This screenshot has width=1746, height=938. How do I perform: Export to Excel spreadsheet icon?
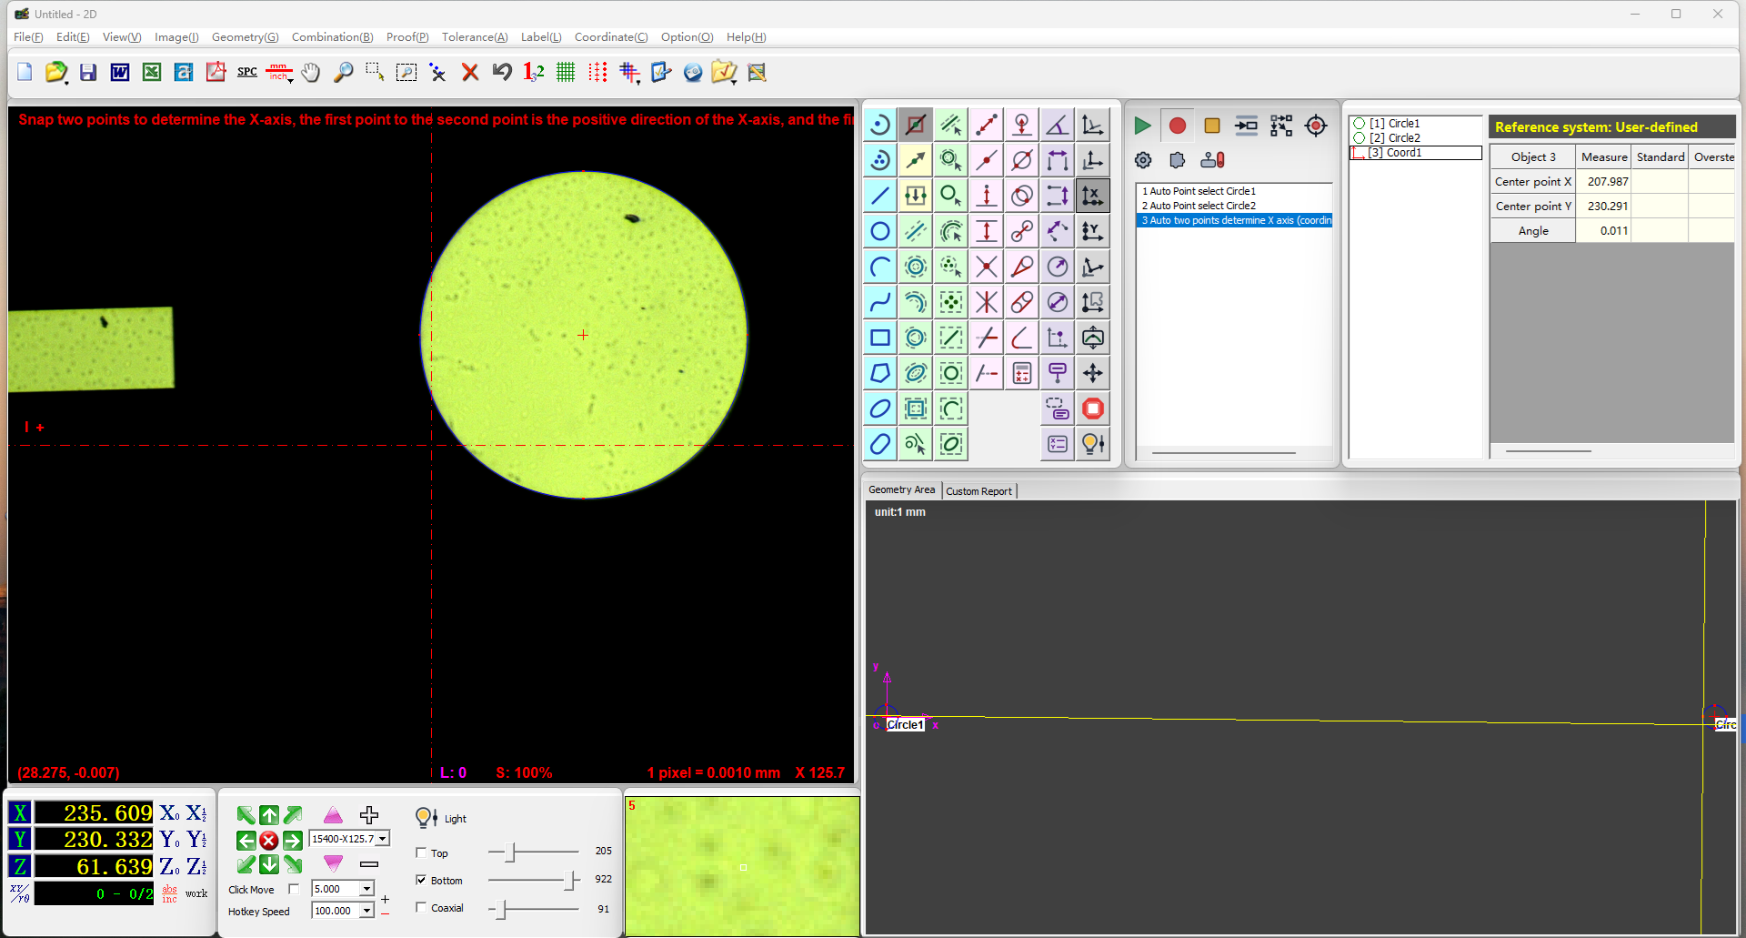coord(152,72)
